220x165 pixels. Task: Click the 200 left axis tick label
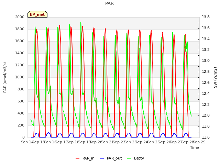[x=21, y=125]
